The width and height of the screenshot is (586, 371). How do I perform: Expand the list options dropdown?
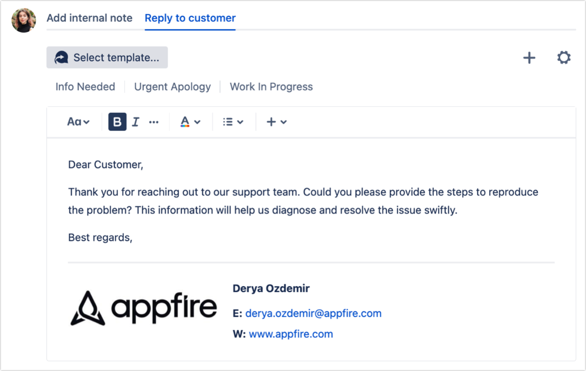(x=239, y=122)
